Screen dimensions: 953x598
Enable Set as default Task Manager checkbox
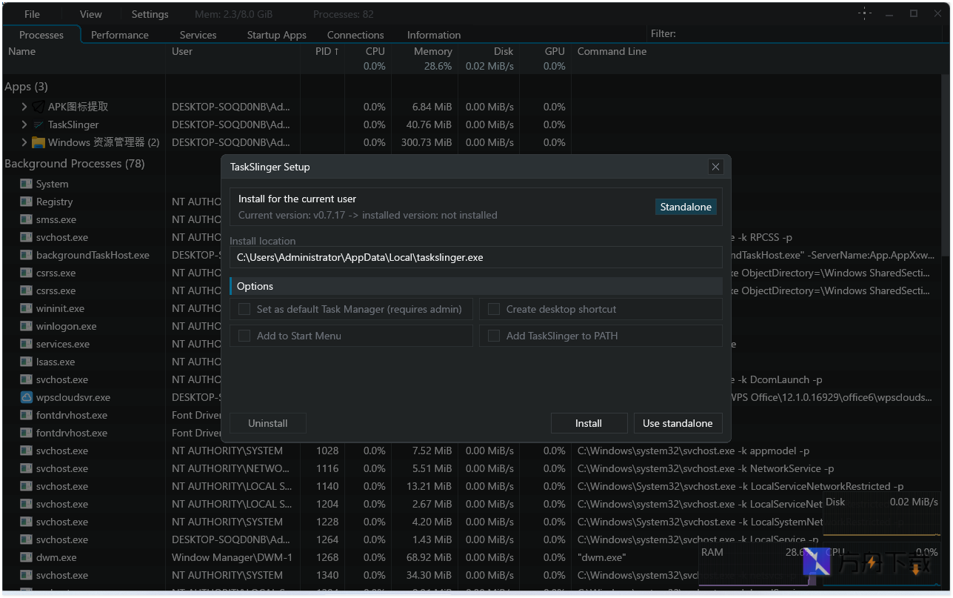(x=244, y=309)
